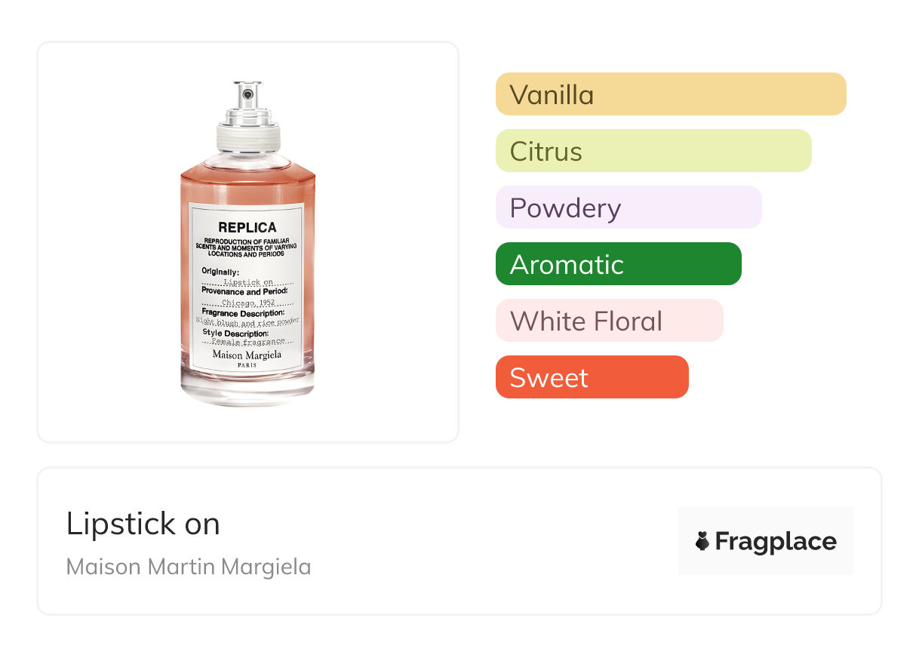Click the Originally line on the label
919x652 pixels.
[220, 272]
